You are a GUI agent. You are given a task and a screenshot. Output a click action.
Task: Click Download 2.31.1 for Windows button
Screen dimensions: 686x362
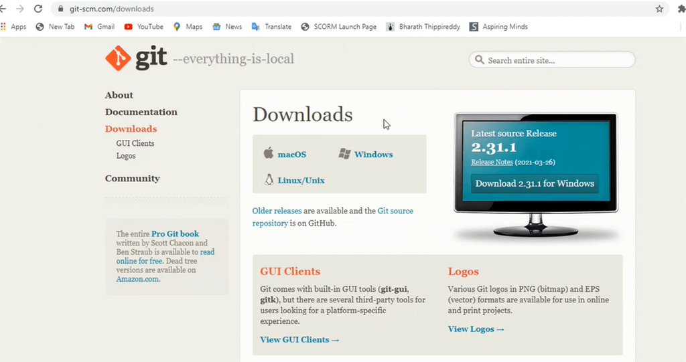(x=535, y=183)
